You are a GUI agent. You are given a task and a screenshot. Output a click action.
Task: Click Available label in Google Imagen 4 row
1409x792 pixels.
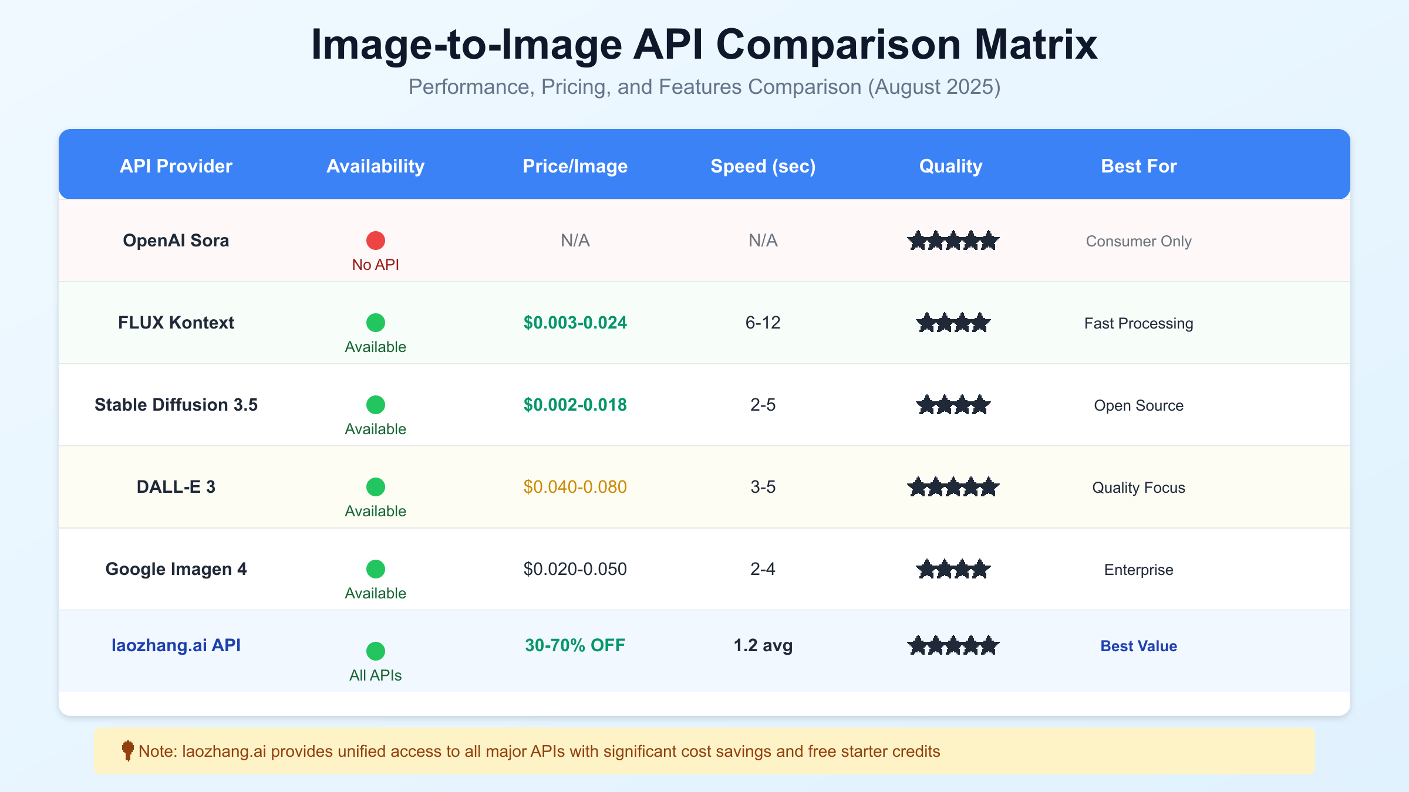point(376,593)
